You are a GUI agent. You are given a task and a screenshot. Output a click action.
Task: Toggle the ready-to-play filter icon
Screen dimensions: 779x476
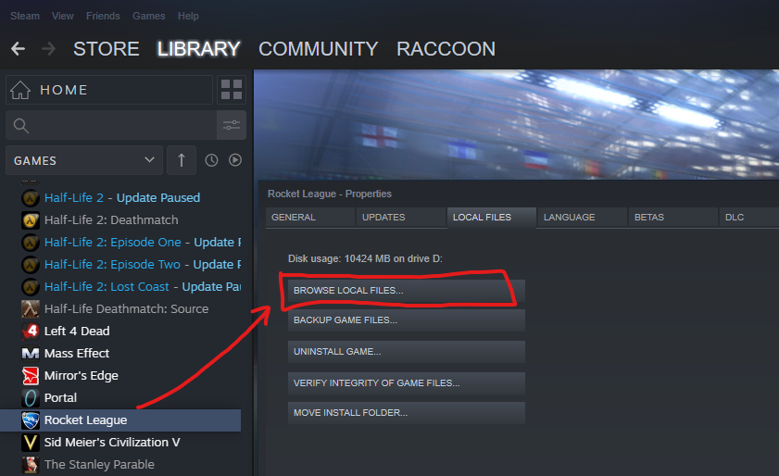235,160
